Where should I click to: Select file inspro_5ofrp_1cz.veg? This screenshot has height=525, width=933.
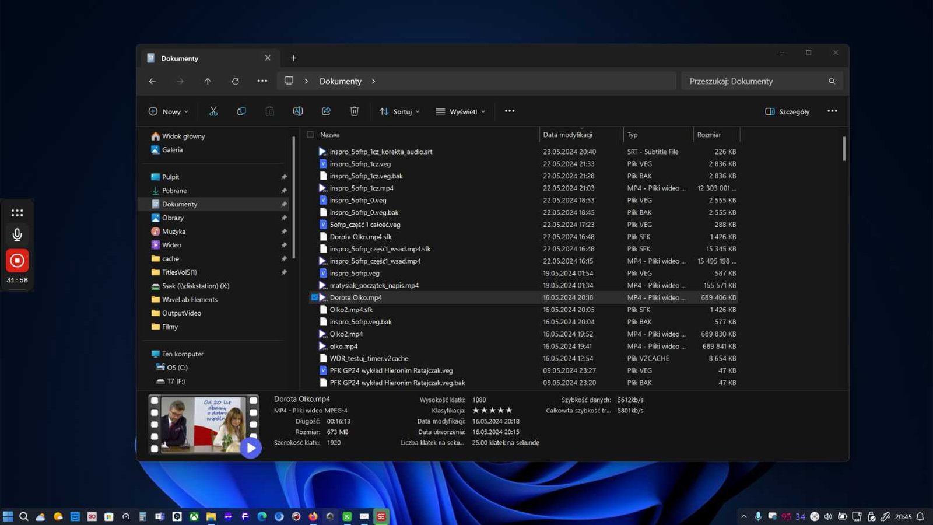(x=360, y=164)
